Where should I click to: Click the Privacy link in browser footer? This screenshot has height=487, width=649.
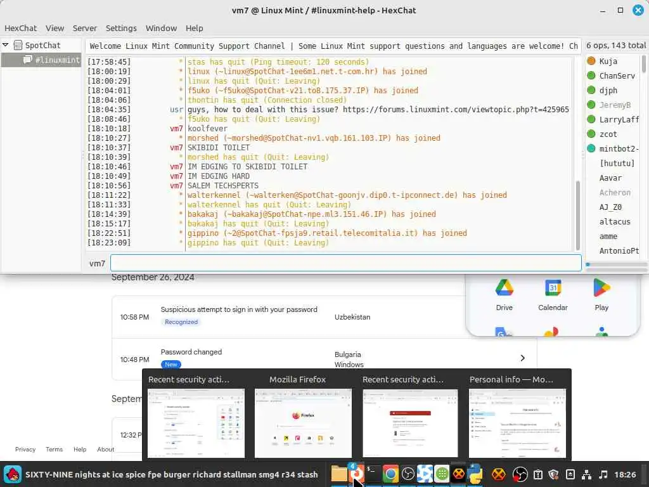pos(25,450)
